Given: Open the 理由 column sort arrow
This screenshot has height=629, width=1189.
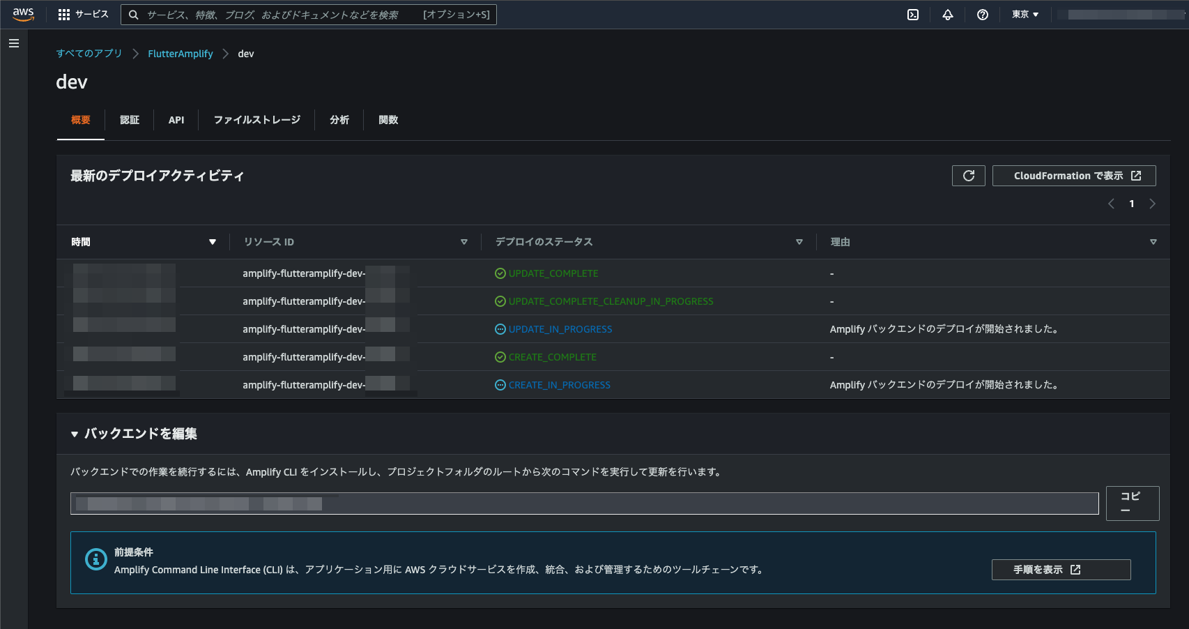Looking at the screenshot, I should [1153, 242].
